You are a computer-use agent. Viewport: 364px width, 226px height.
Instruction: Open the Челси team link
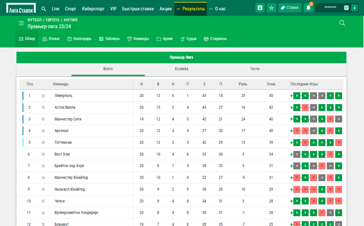[60, 201]
